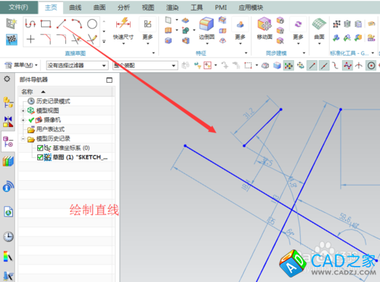
Task: Click the 边倒圆 edge blend icon
Action: click(207, 29)
